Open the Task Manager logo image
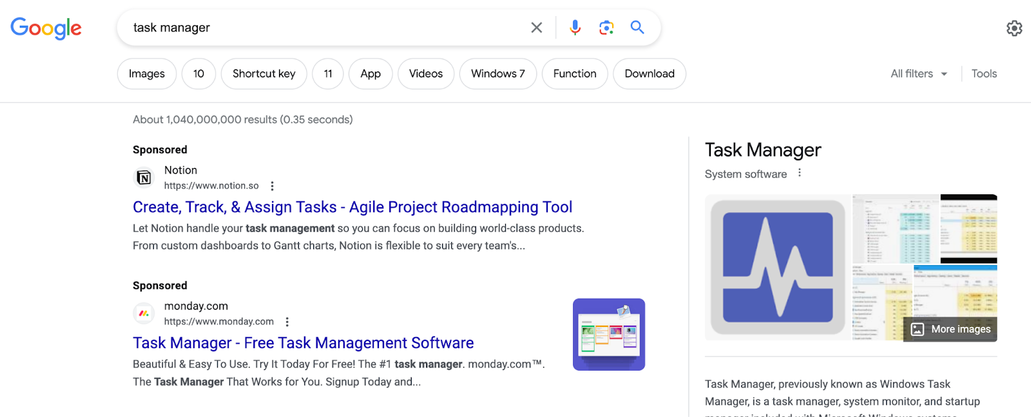 point(778,267)
